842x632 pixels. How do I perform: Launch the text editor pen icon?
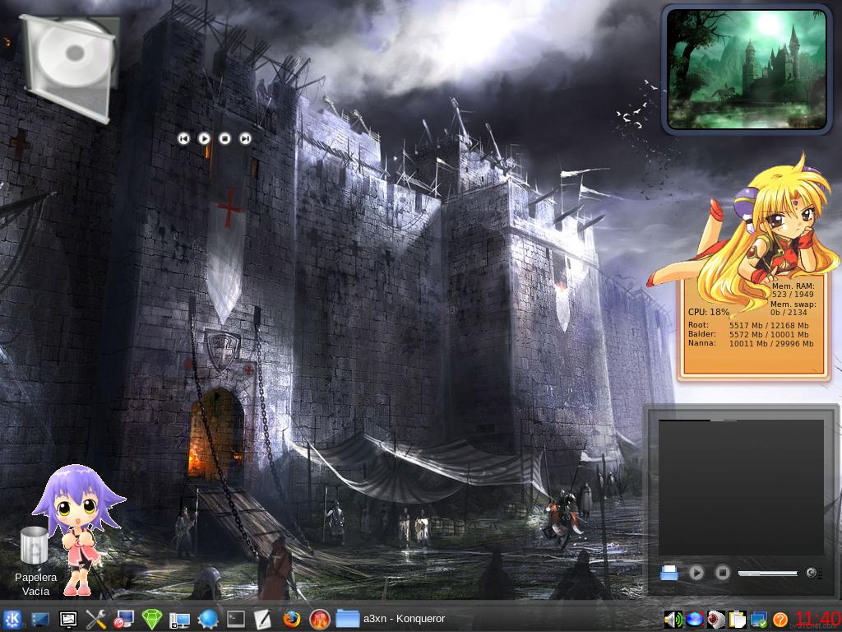pos(263,619)
